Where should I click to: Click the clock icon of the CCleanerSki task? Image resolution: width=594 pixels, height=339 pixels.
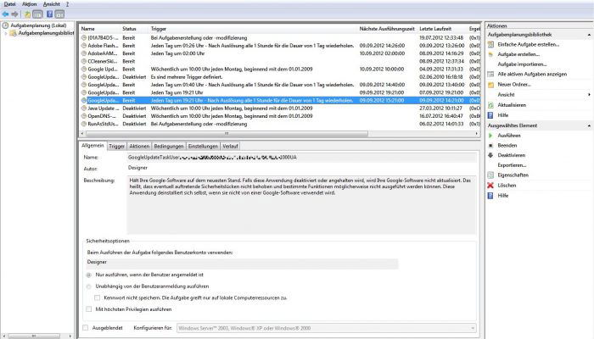pyautogui.click(x=84, y=61)
